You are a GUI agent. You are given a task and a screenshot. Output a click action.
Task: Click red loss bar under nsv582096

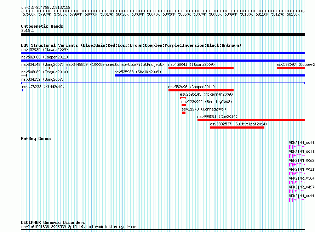(201, 90)
